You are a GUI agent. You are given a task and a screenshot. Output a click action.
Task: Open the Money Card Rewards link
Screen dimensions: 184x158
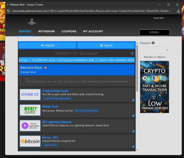(86, 111)
